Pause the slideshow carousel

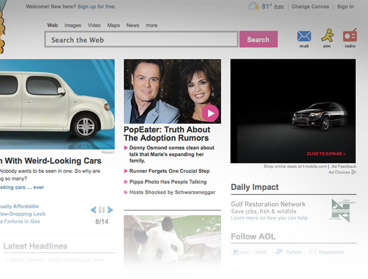[x=102, y=210]
